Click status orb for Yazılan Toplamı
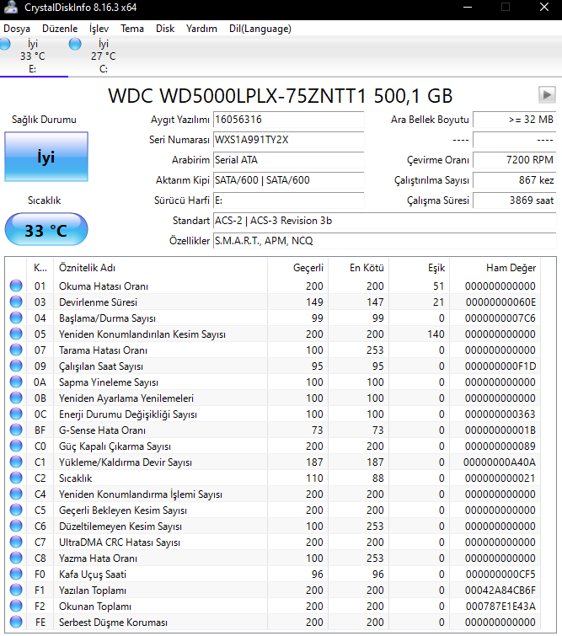The height and width of the screenshot is (636, 562). click(16, 591)
